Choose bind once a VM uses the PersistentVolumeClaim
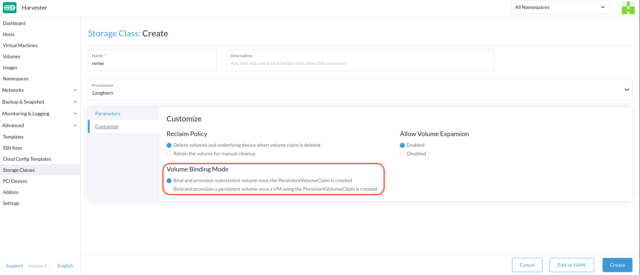This screenshot has height=275, width=640. pyautogui.click(x=169, y=189)
